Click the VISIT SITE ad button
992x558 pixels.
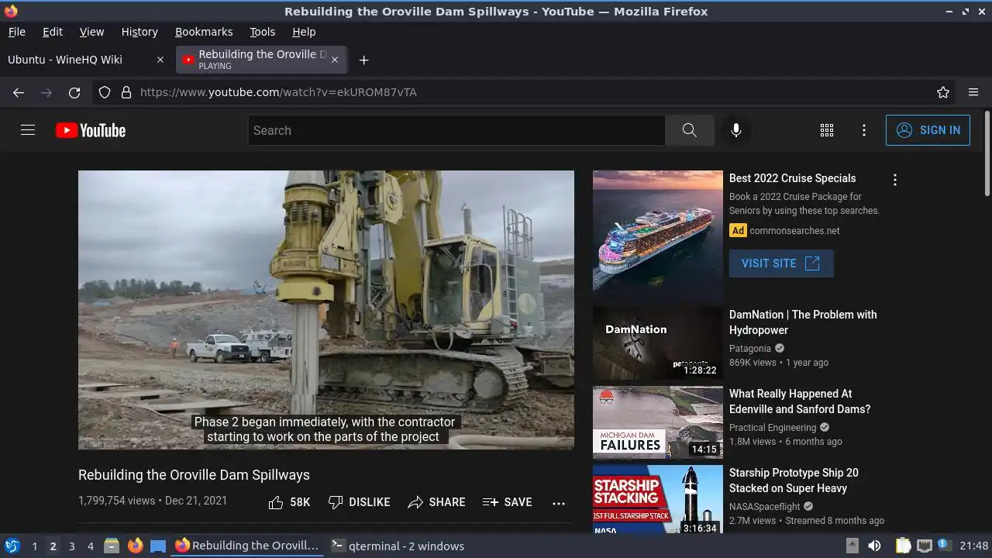click(781, 263)
